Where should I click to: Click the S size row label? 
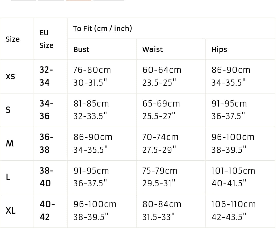click(8, 110)
